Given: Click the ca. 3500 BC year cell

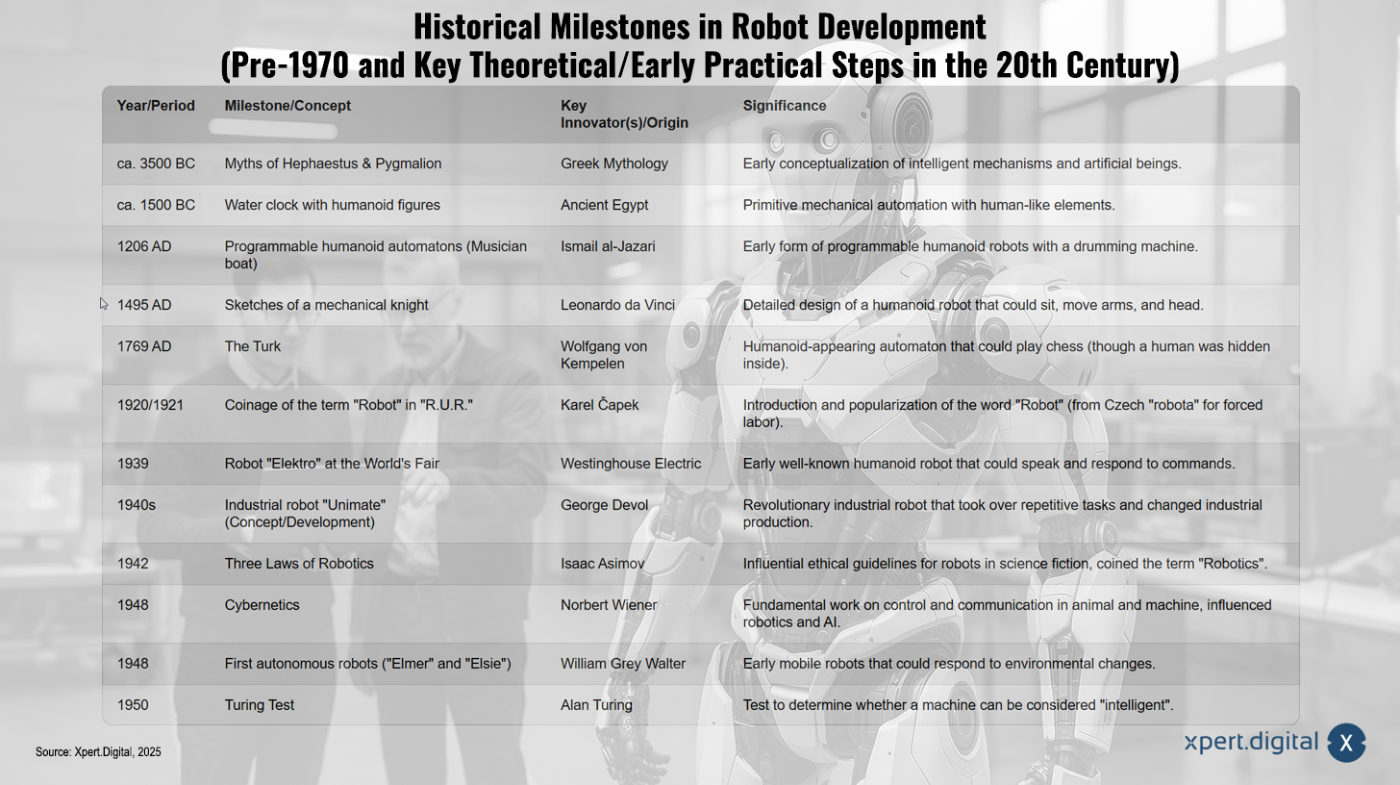Looking at the screenshot, I should [156, 164].
